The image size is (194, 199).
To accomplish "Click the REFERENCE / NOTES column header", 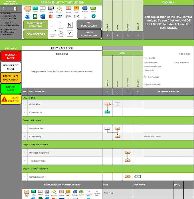I will pos(168,91).
